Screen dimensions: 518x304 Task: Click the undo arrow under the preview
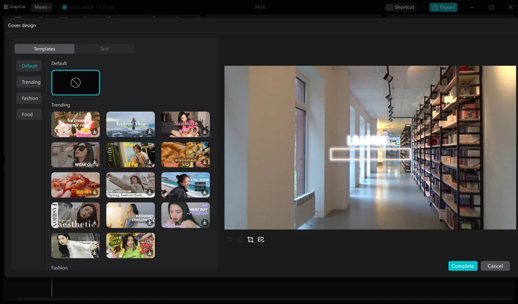pyautogui.click(x=229, y=240)
